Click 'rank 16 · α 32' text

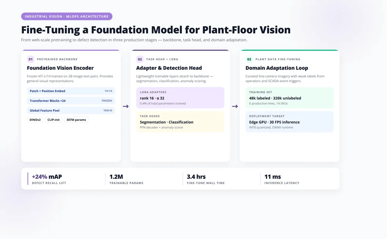tap(152, 98)
